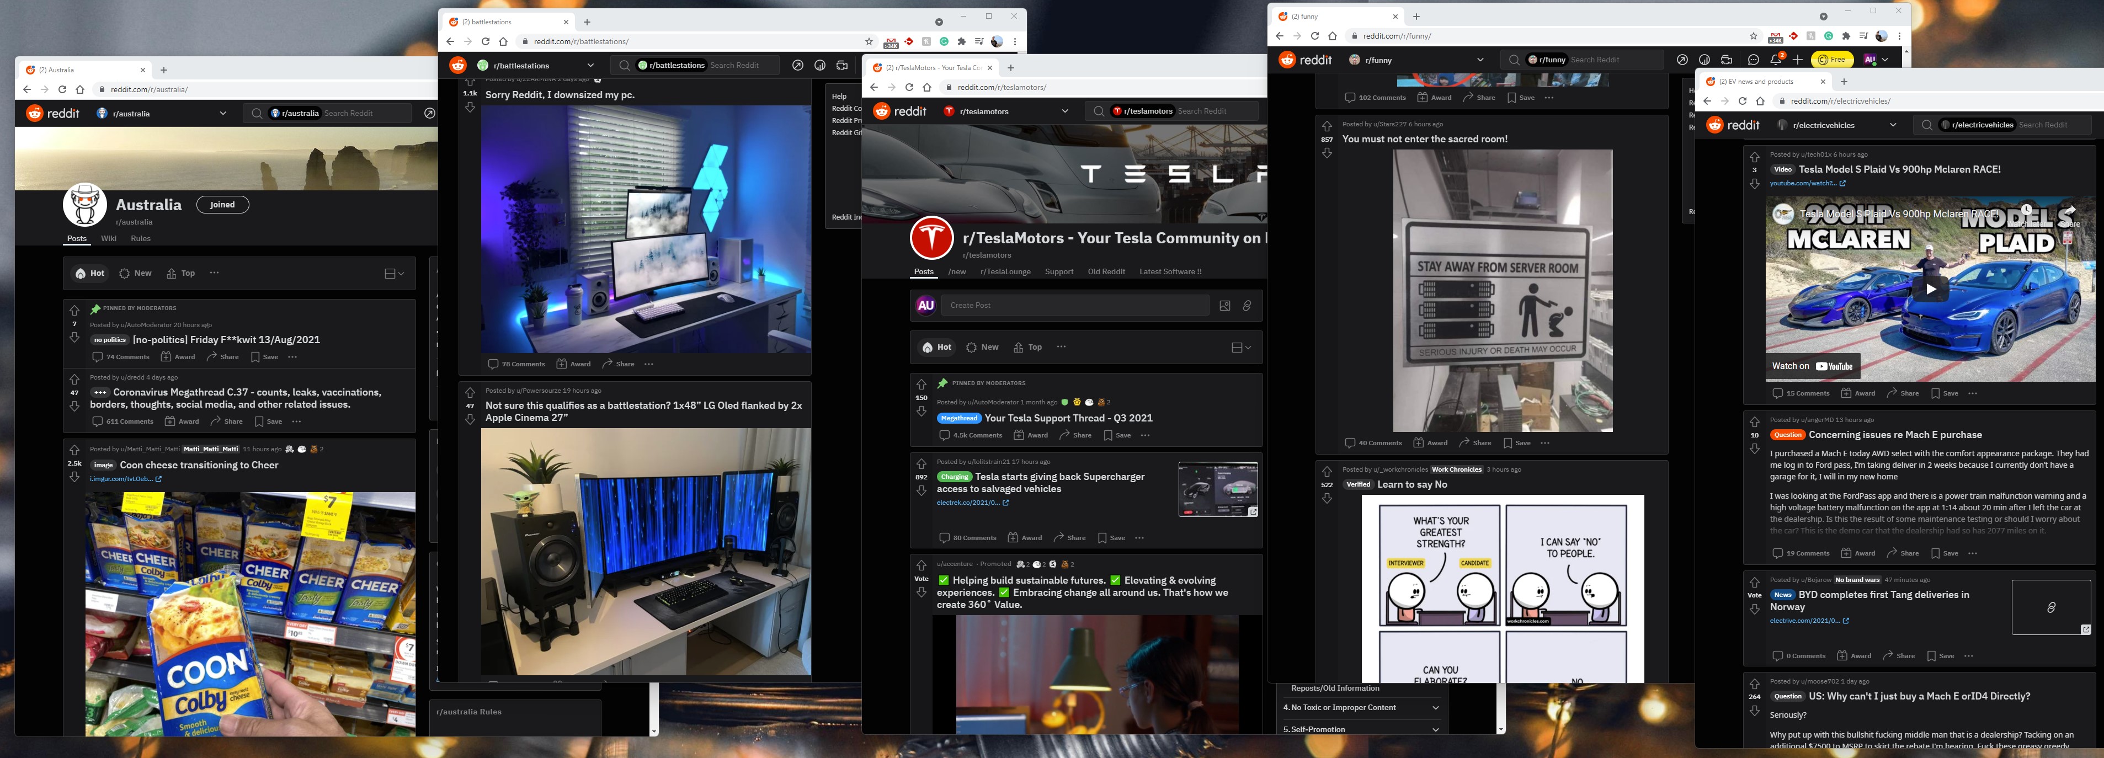Image resolution: width=2104 pixels, height=758 pixels.
Task: Go home in the Australia browser window
Action: click(x=80, y=90)
